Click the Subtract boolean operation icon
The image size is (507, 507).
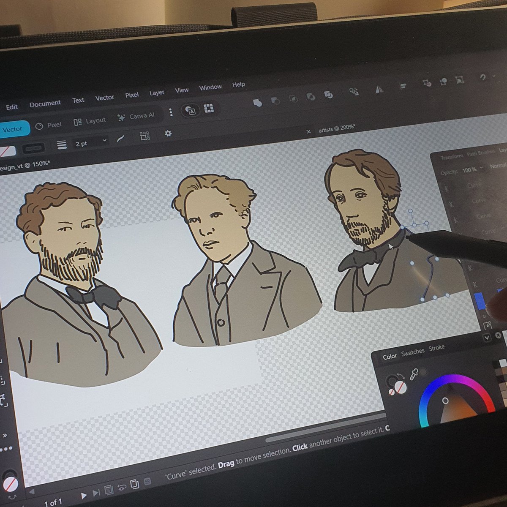coord(275,101)
